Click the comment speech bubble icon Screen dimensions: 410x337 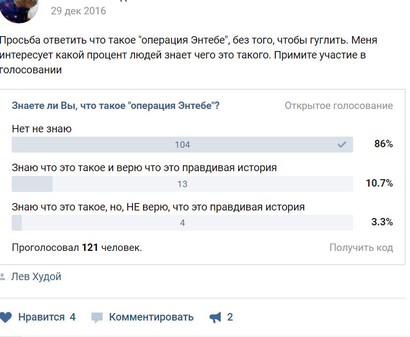point(97,318)
